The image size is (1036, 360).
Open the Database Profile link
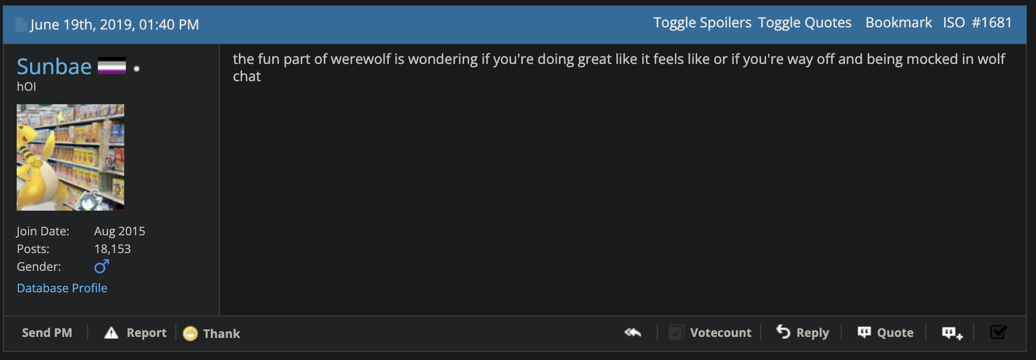pos(62,288)
